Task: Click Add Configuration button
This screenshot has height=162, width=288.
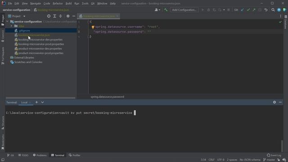Action: (x=184, y=10)
